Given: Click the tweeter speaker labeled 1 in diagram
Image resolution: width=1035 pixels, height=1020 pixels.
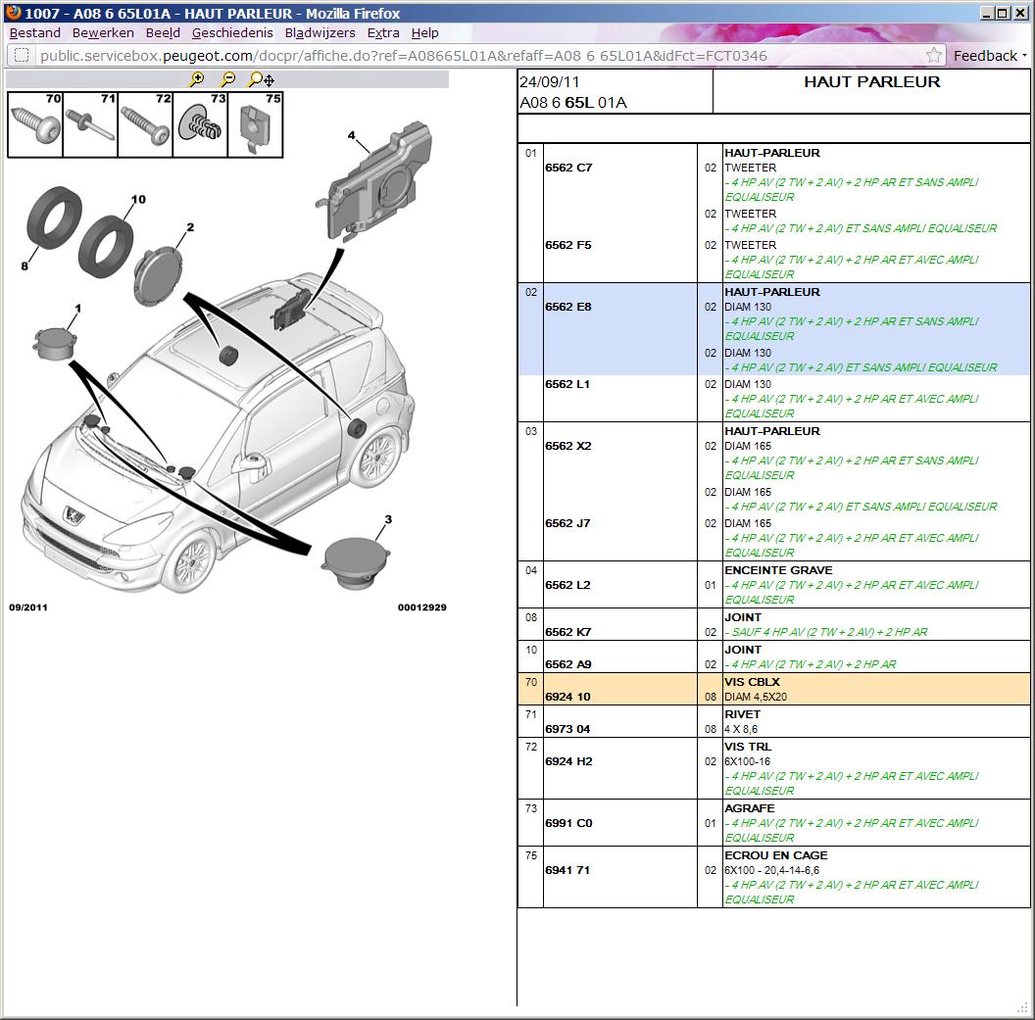Looking at the screenshot, I should [x=55, y=343].
